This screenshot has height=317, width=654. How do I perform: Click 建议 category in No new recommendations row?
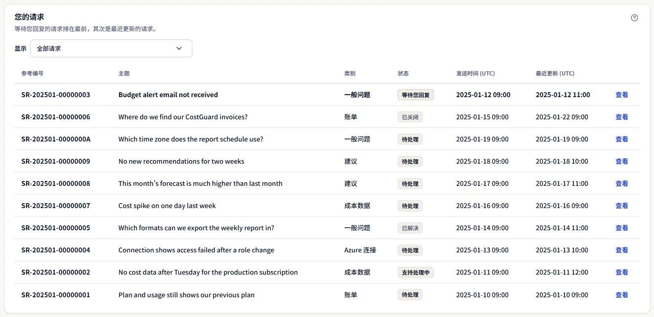tap(351, 161)
